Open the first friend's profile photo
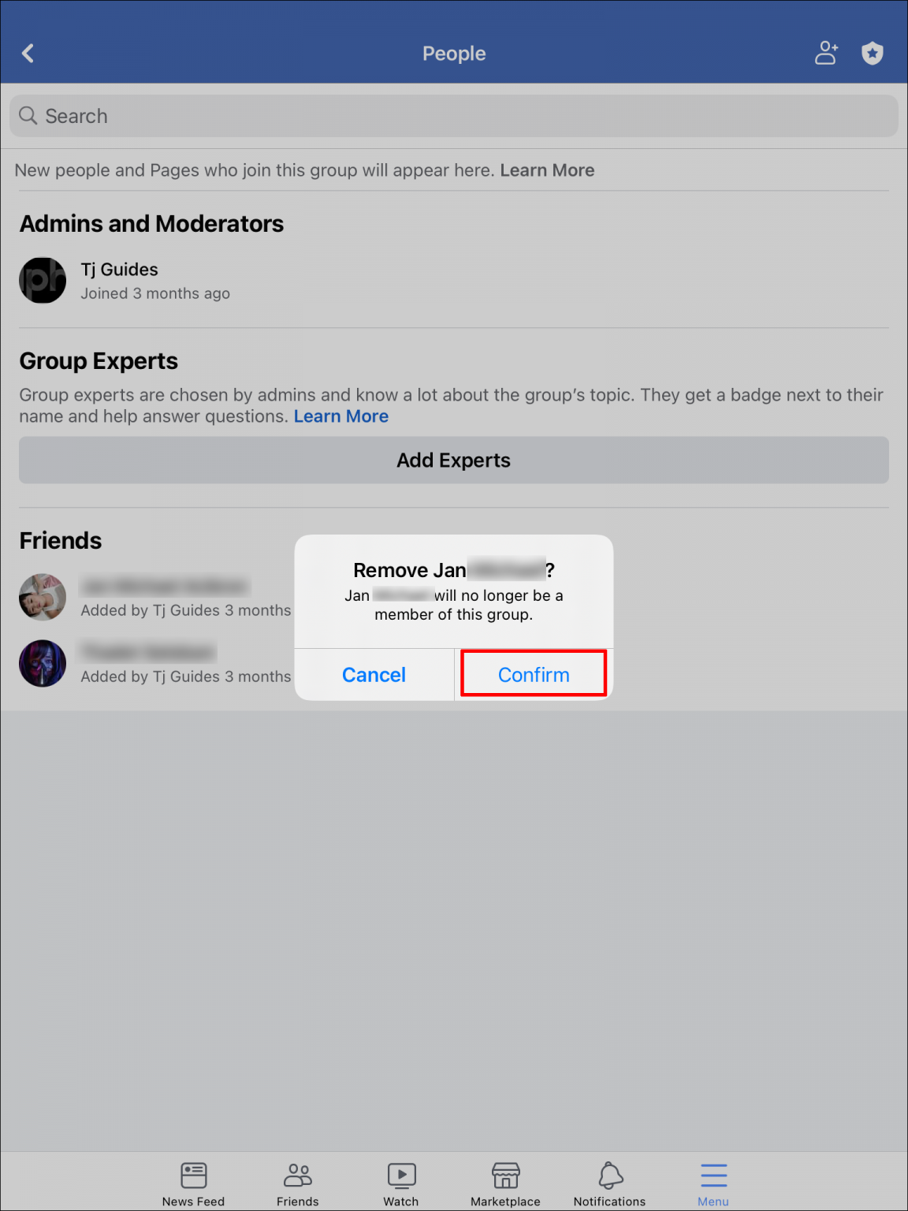Screen dimensions: 908x1211 coord(42,597)
